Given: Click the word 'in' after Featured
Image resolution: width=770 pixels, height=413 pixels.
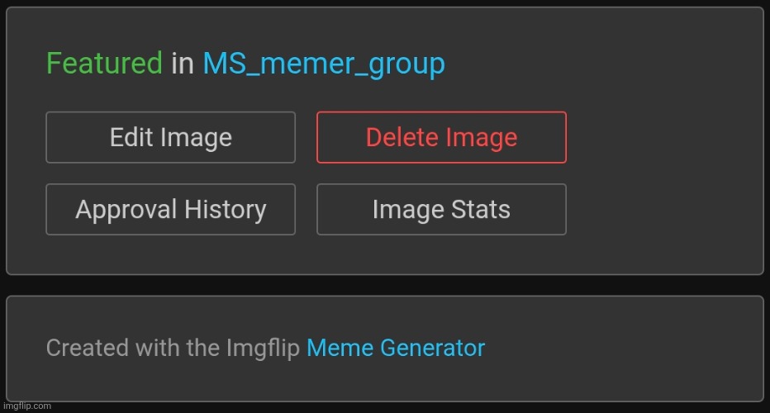Looking at the screenshot, I should pyautogui.click(x=182, y=64).
